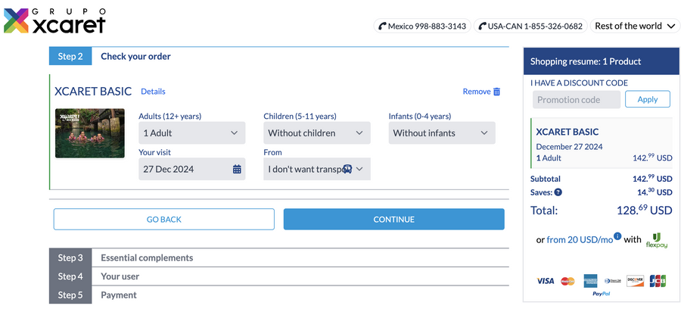Click the Grupo Xcaret logo
The image size is (681, 312).
(54, 21)
